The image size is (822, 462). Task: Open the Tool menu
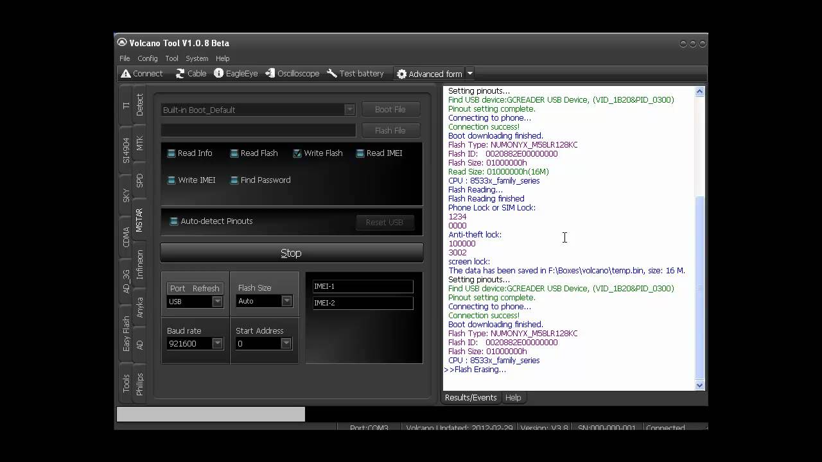pos(171,58)
